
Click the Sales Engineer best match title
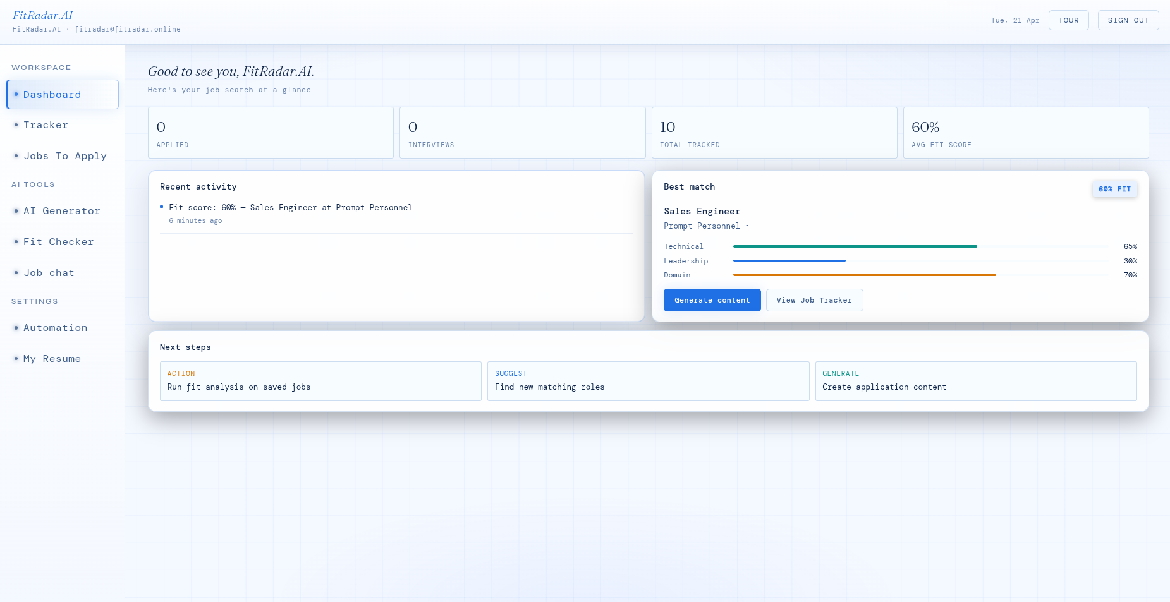702,211
